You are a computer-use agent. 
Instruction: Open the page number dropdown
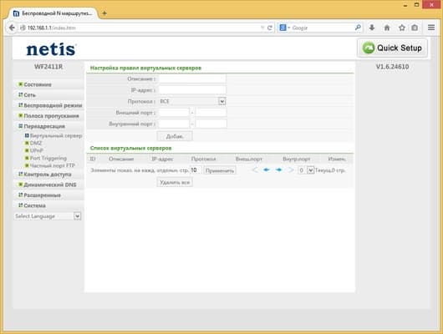tap(306, 170)
